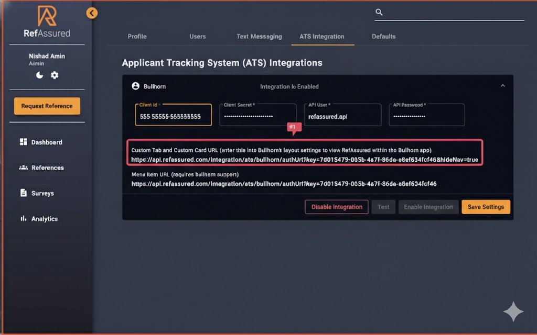Image resolution: width=537 pixels, height=335 pixels.
Task: Click the Disable Integration button
Action: [337, 207]
